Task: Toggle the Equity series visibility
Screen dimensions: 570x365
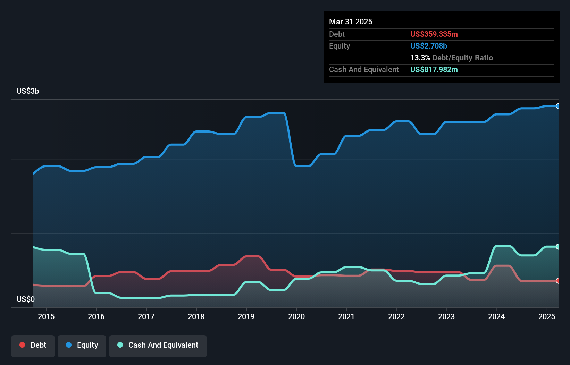Action: coord(82,345)
